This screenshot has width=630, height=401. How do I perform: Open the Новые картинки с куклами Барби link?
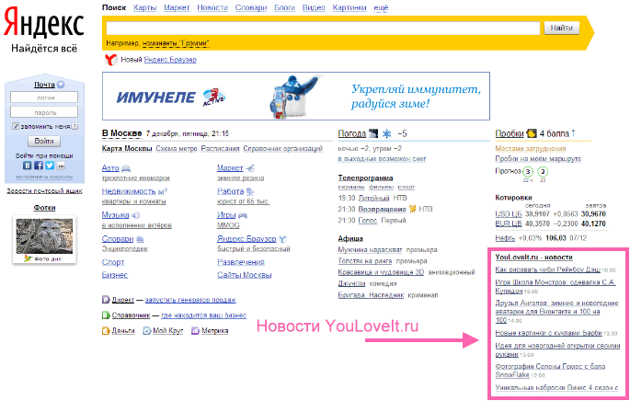(x=548, y=333)
